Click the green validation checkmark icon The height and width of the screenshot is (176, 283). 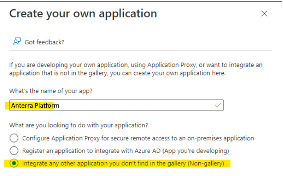(x=218, y=105)
